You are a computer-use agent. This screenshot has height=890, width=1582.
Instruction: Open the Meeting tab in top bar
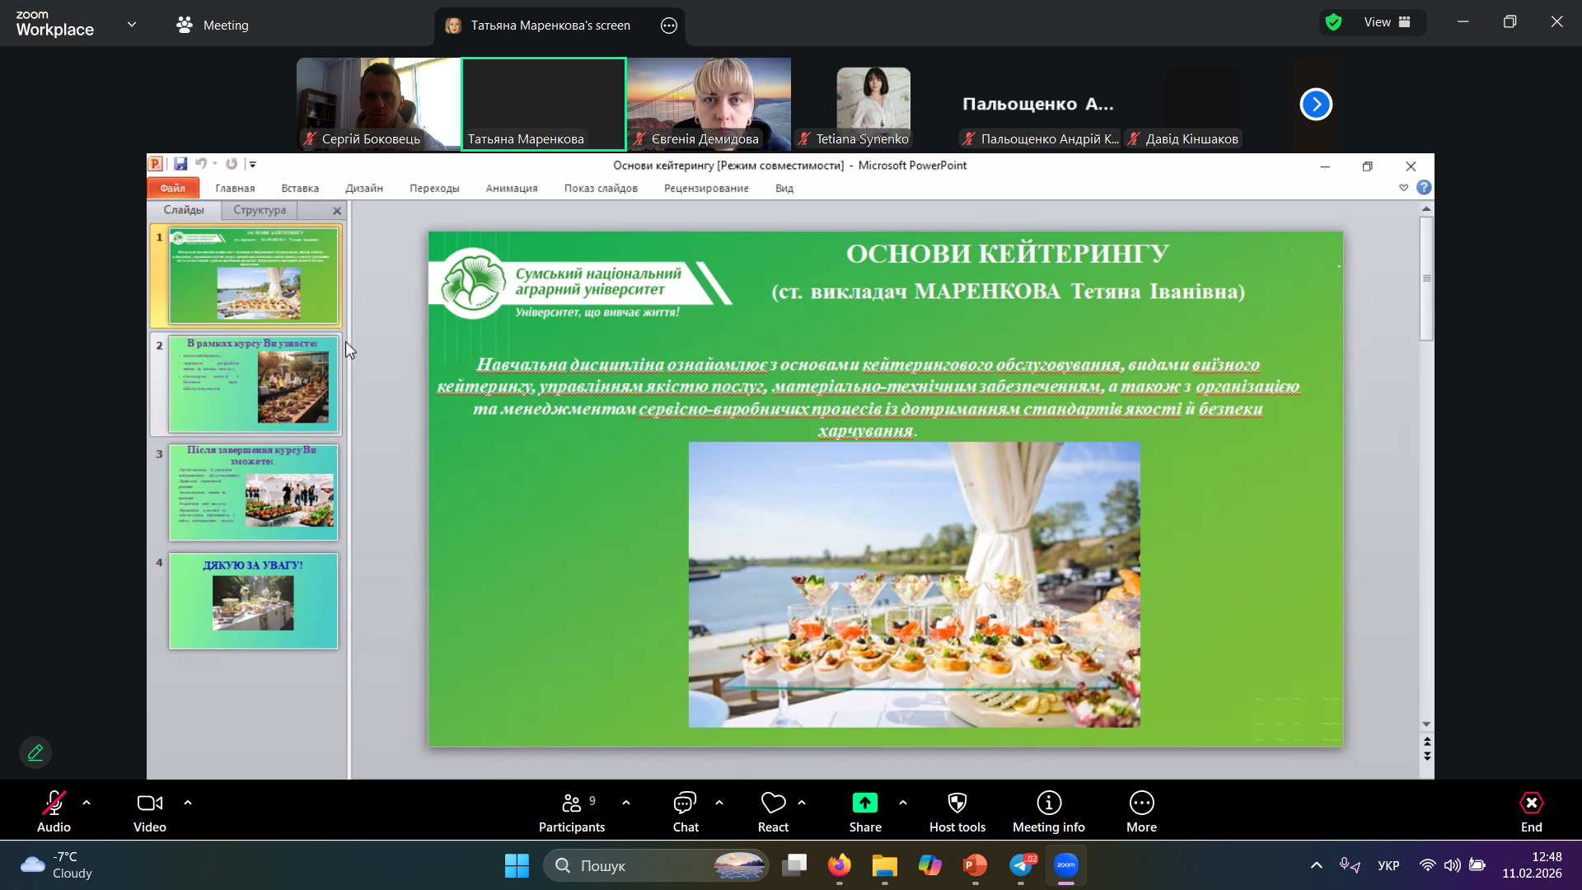tap(213, 25)
